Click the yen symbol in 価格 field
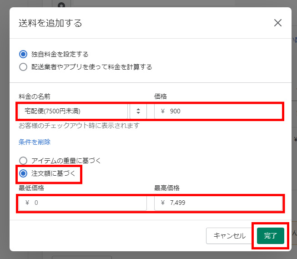 coord(163,111)
